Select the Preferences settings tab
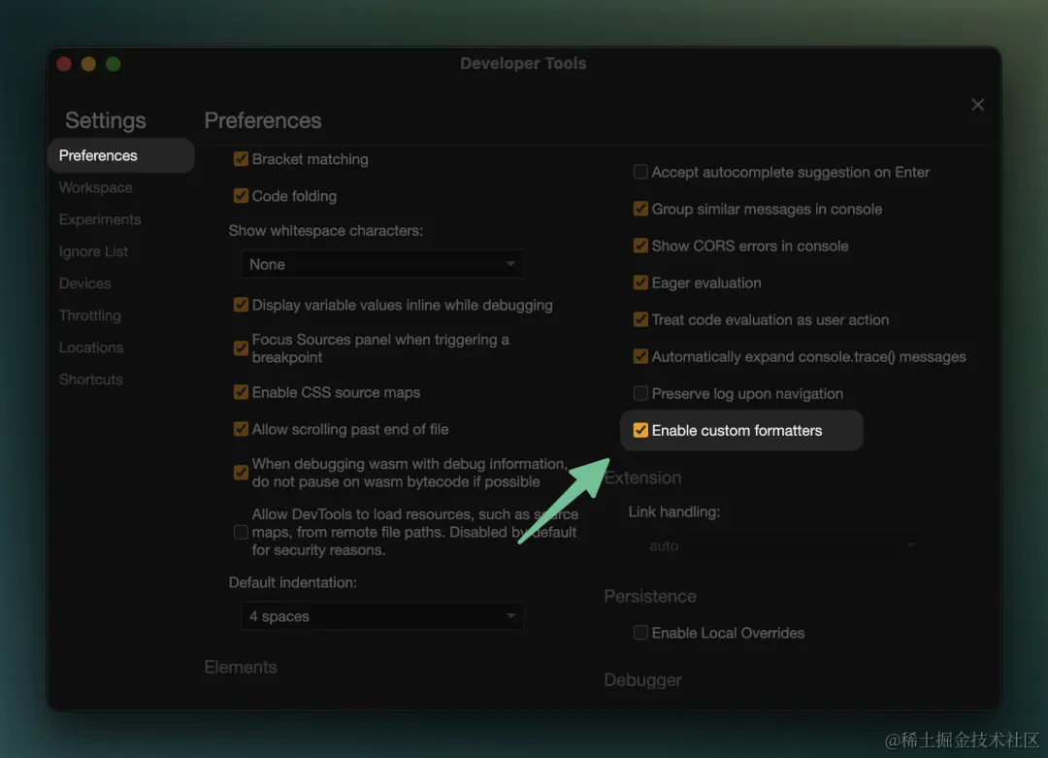Viewport: 1048px width, 758px height. 121,155
